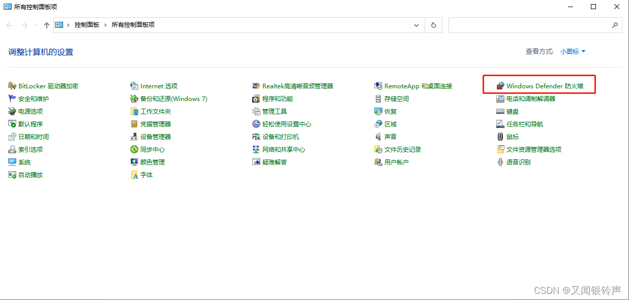
Task: Select 所有控制面板项 breadcrumb segment
Action: (x=133, y=25)
